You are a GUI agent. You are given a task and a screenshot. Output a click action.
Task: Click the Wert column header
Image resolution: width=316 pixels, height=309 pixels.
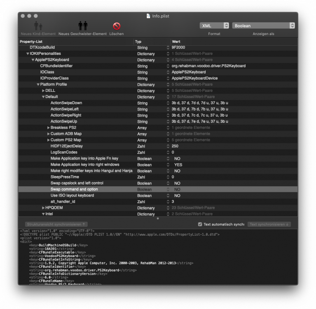pos(234,42)
